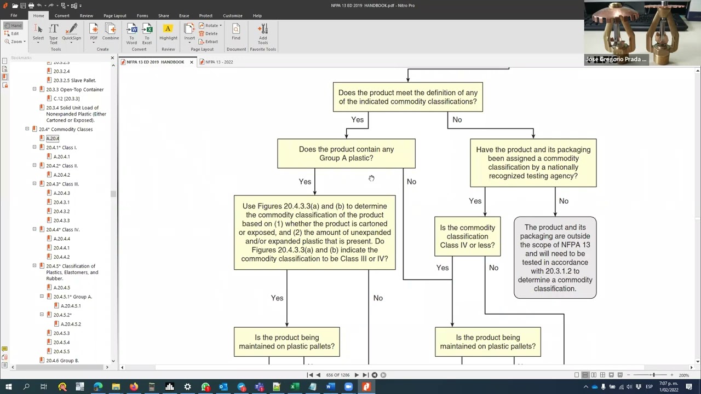Convert document To Excel
Image resolution: width=701 pixels, height=394 pixels.
click(147, 34)
